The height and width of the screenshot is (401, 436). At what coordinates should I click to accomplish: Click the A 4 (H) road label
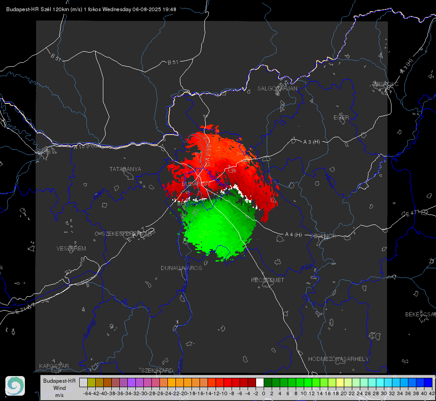293,235
